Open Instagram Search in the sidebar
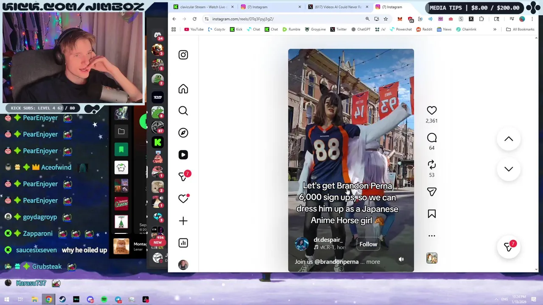The image size is (543, 305). (183, 111)
